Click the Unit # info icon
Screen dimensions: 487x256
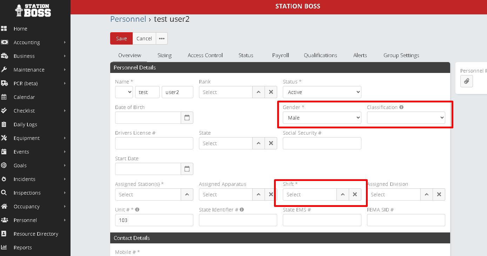click(x=137, y=210)
